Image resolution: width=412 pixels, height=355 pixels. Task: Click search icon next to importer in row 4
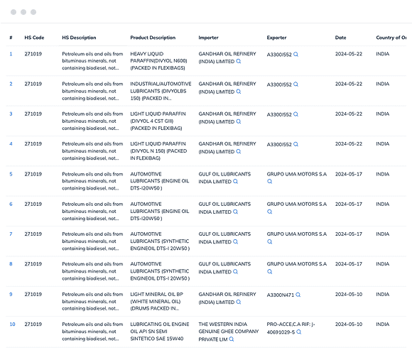pyautogui.click(x=239, y=151)
